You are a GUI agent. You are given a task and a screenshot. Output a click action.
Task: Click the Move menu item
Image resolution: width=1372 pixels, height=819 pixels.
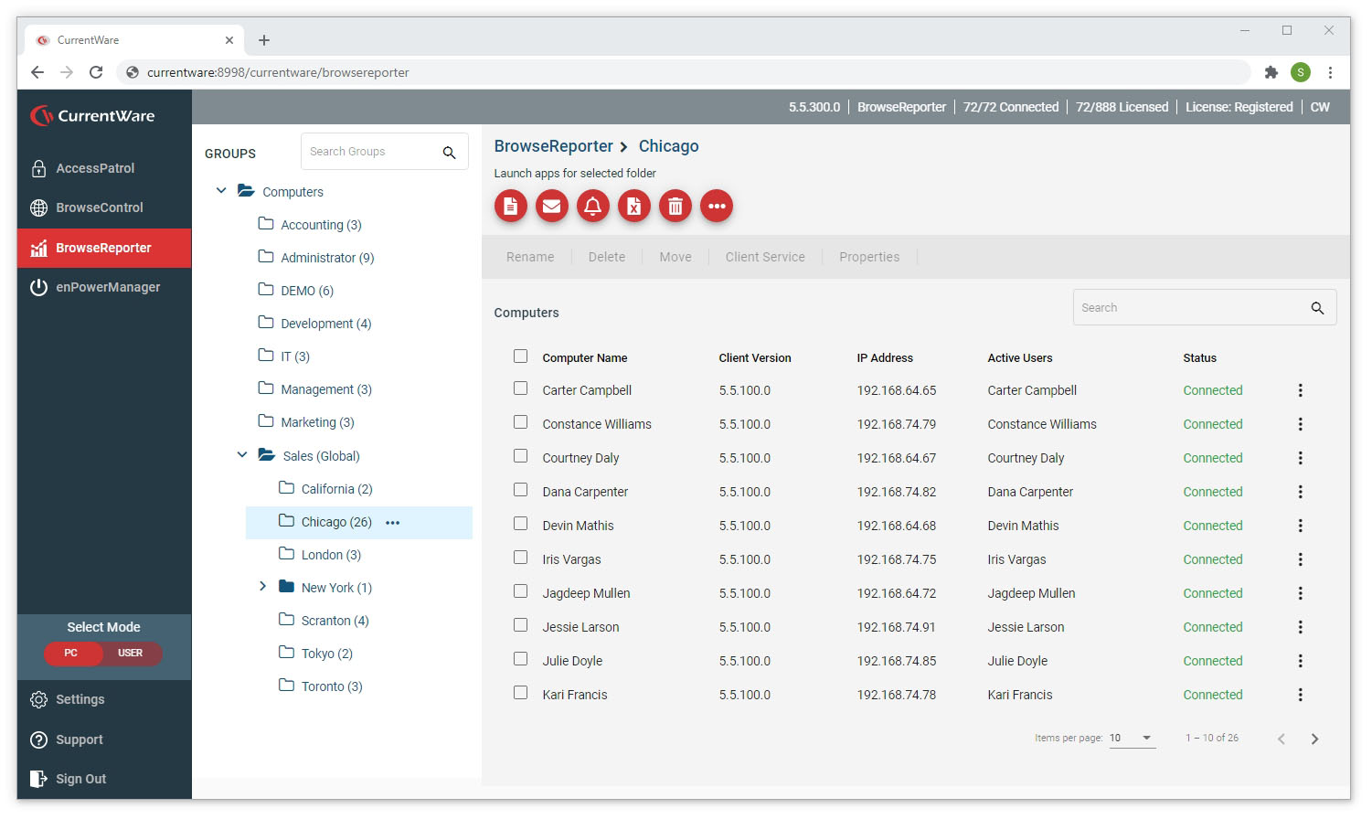pyautogui.click(x=675, y=257)
